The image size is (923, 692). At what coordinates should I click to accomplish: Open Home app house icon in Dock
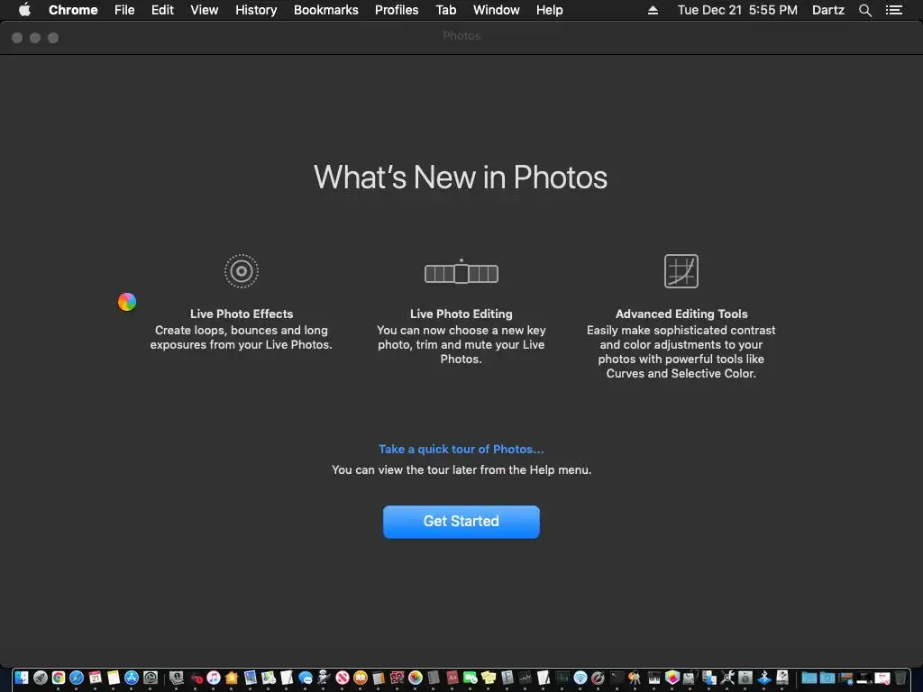(x=232, y=678)
